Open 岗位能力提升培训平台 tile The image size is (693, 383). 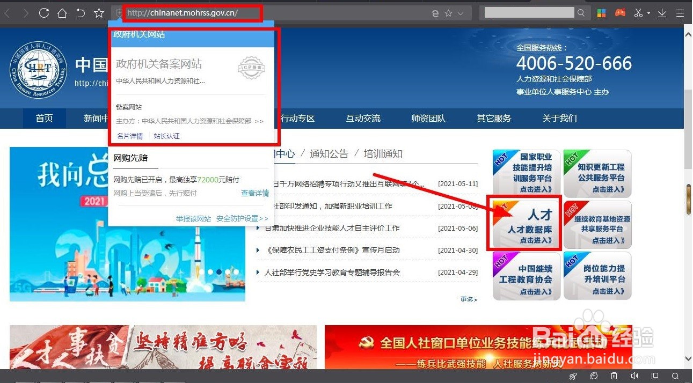(597, 276)
